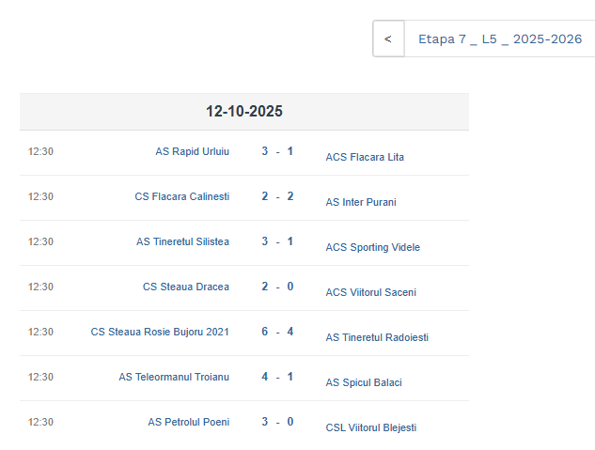Visit the CSL Viitorul Blejesti team link
This screenshot has width=595, height=450.
(370, 427)
